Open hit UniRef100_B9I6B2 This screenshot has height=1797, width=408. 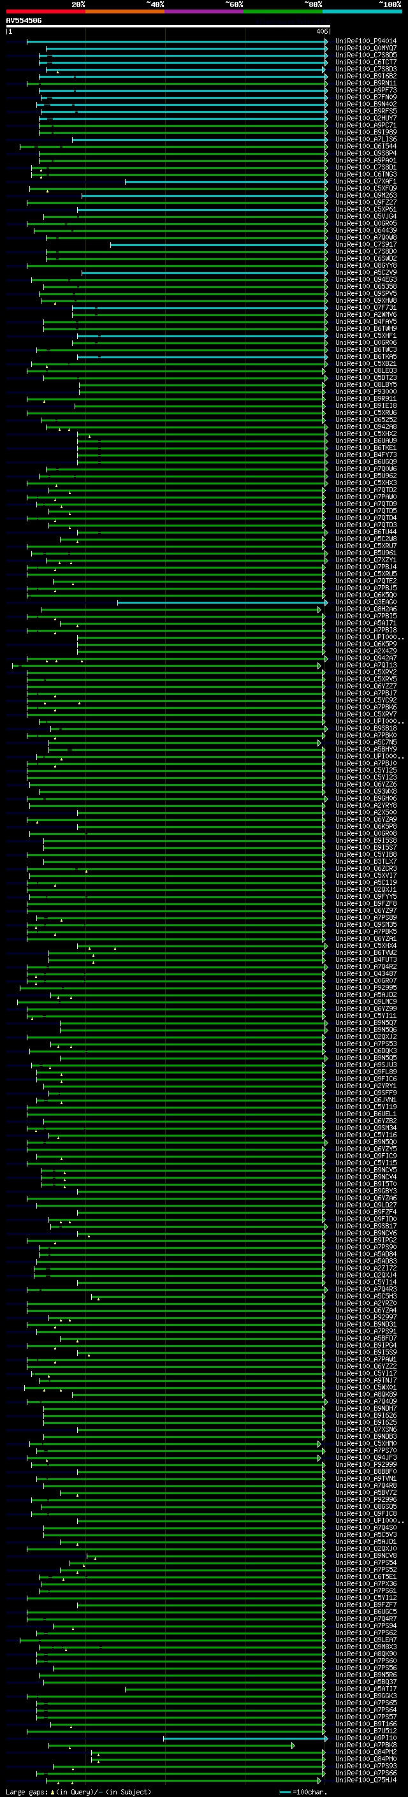(366, 76)
